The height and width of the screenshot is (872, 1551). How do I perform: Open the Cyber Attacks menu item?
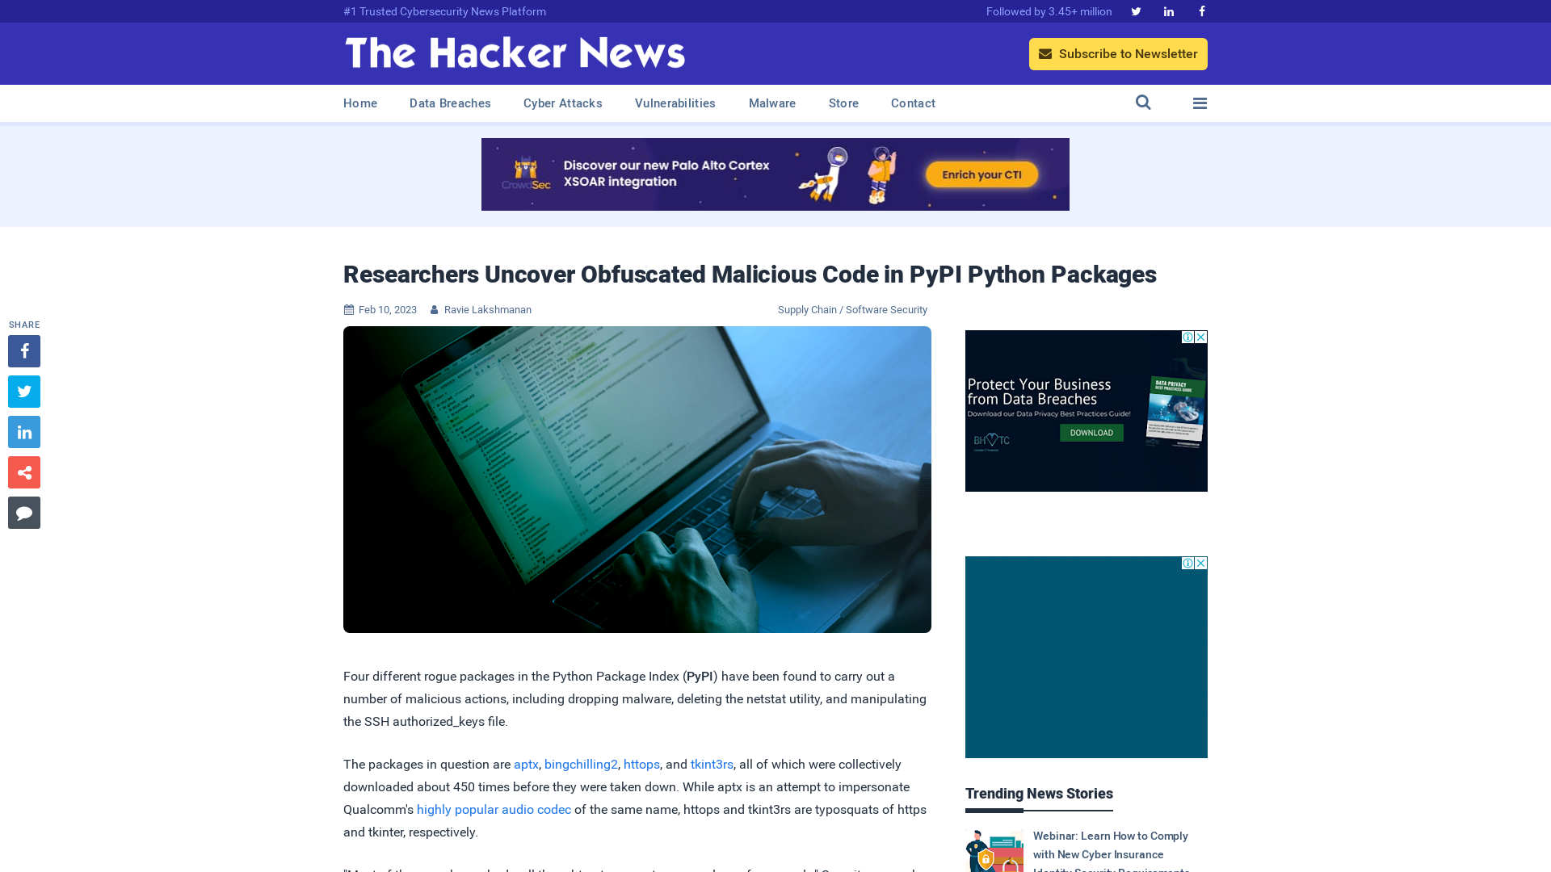[562, 103]
